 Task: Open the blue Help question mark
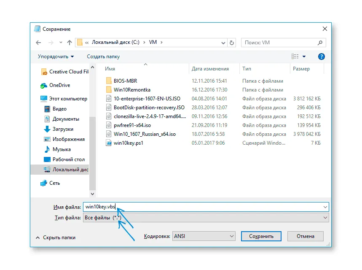tap(321, 57)
